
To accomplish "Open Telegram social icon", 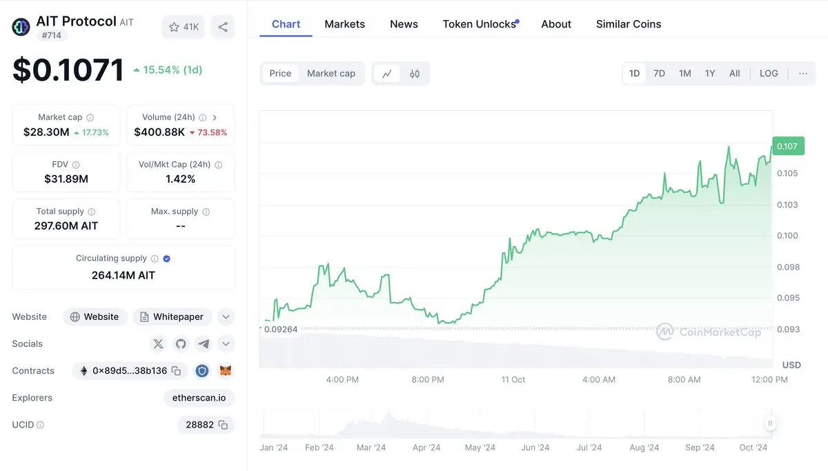I will (x=203, y=343).
